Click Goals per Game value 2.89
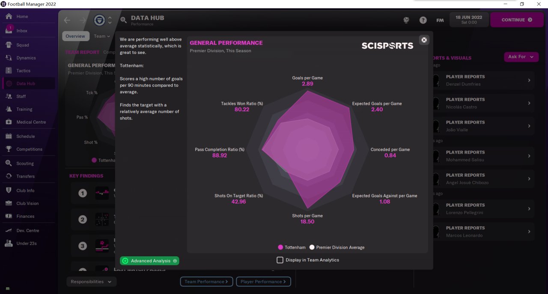 (307, 84)
